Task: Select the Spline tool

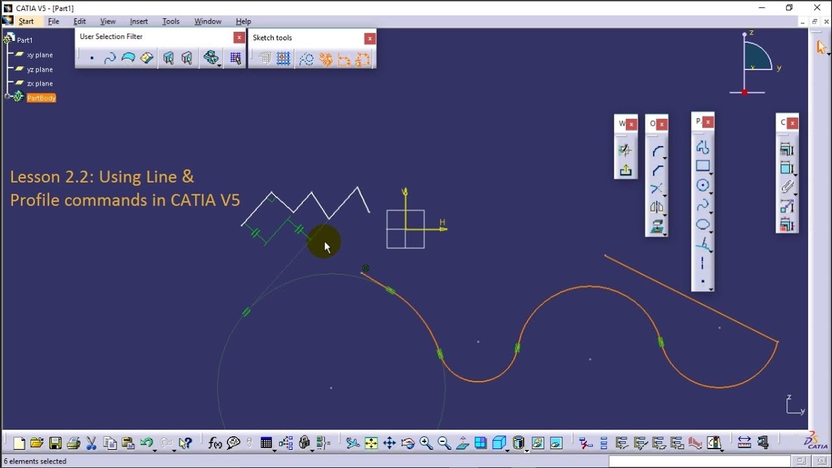Action: 703,205
